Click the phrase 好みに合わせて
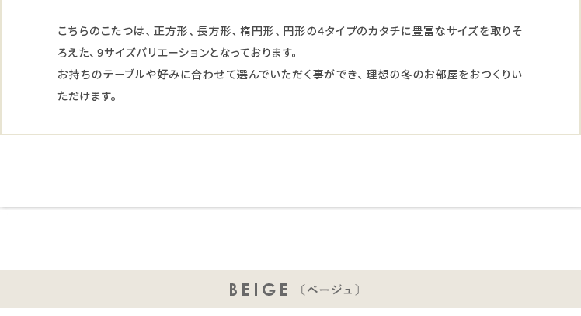This screenshot has width=581, height=316. click(197, 75)
